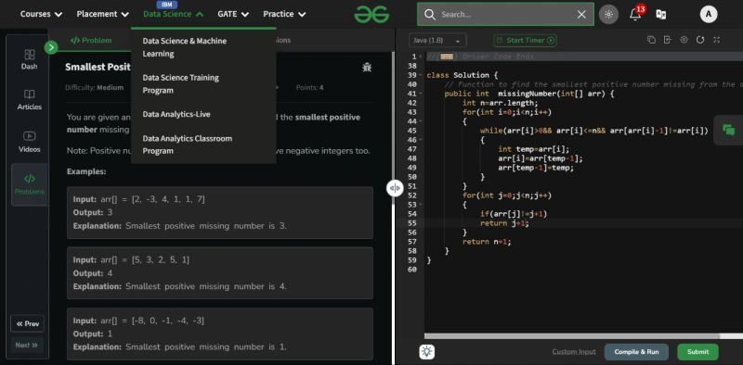Image resolution: width=743 pixels, height=365 pixels.
Task: Click the 'return j+1;' code line
Action: 504,223
